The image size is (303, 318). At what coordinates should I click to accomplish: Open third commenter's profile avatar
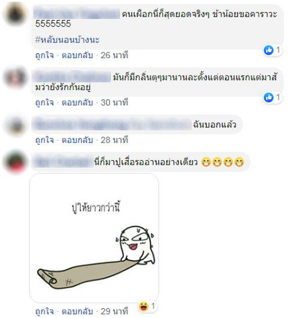[15, 126]
